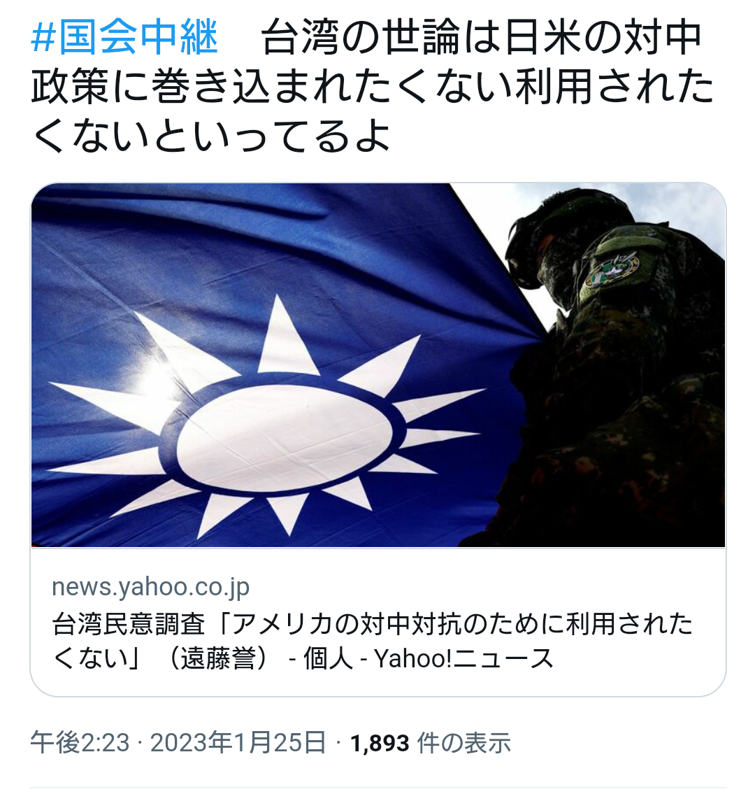This screenshot has width=755, height=801.
Task: Select the 2023年1月25日 date text
Action: point(238,742)
